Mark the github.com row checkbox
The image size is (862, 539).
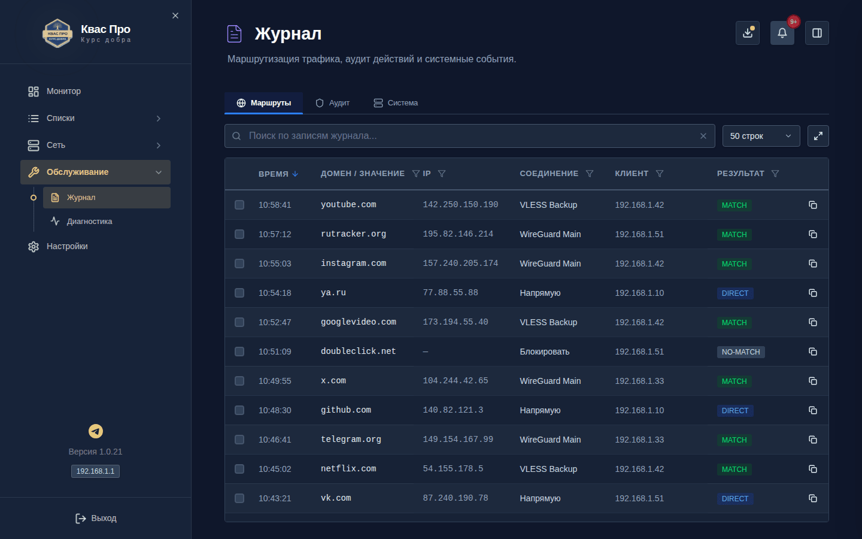(239, 410)
